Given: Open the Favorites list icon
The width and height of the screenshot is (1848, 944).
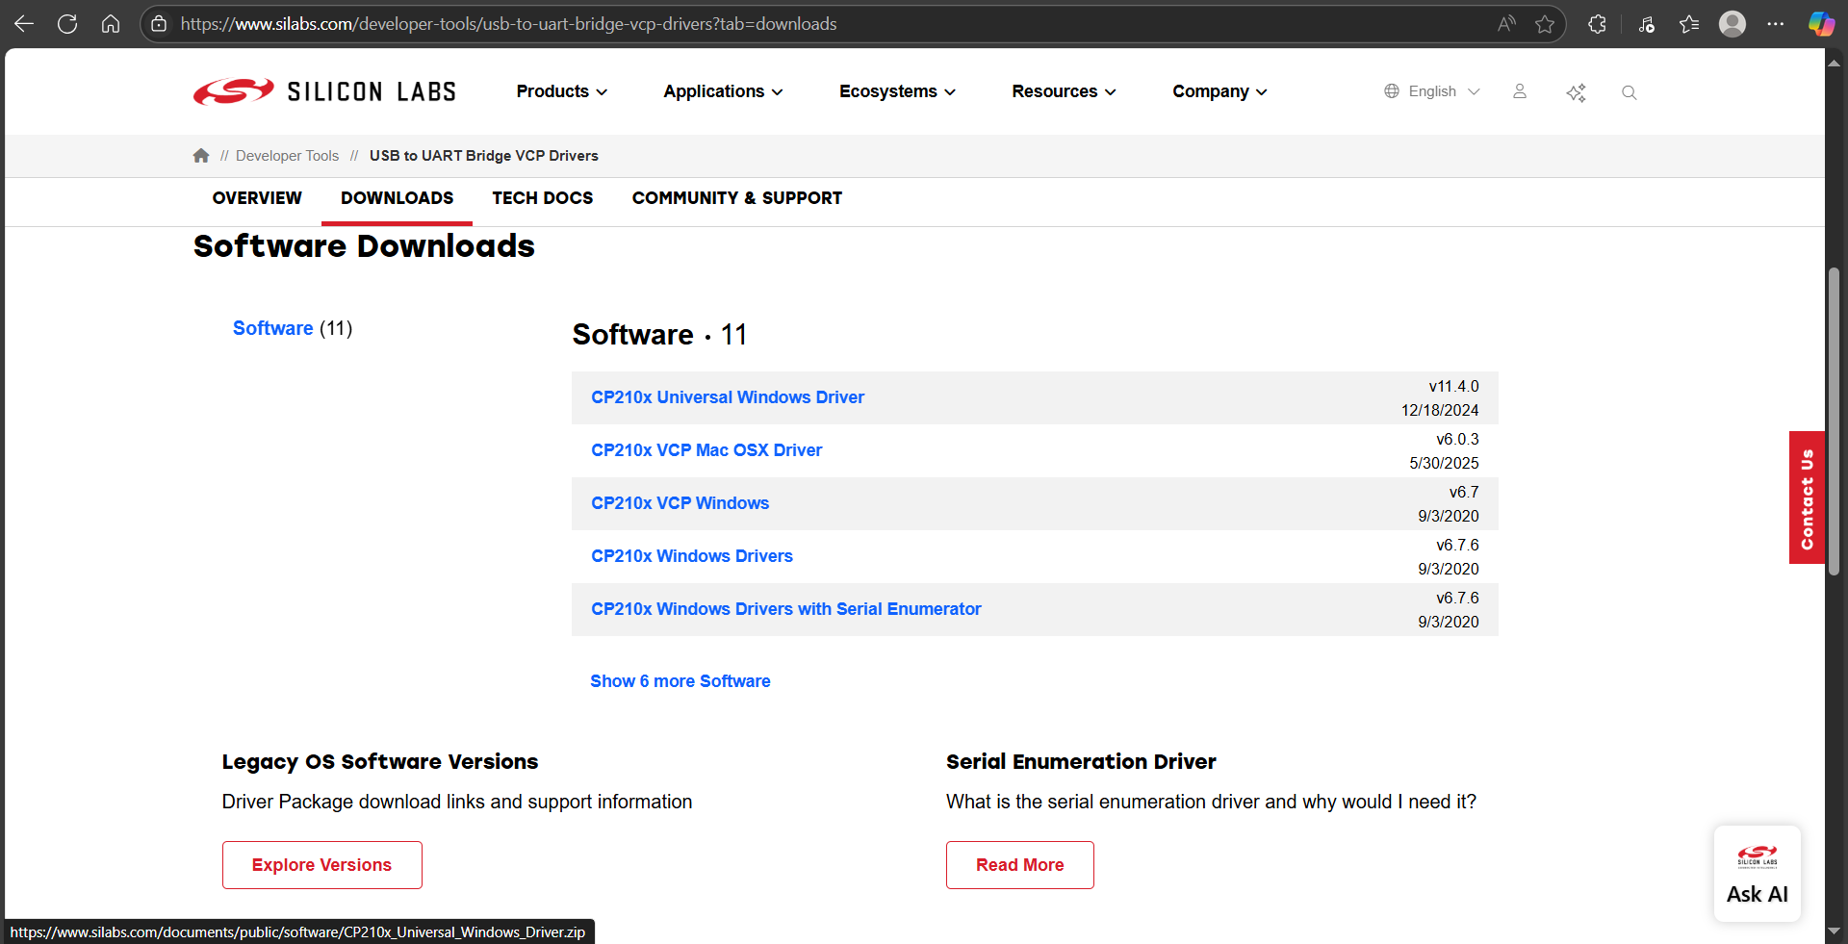Looking at the screenshot, I should (x=1689, y=24).
